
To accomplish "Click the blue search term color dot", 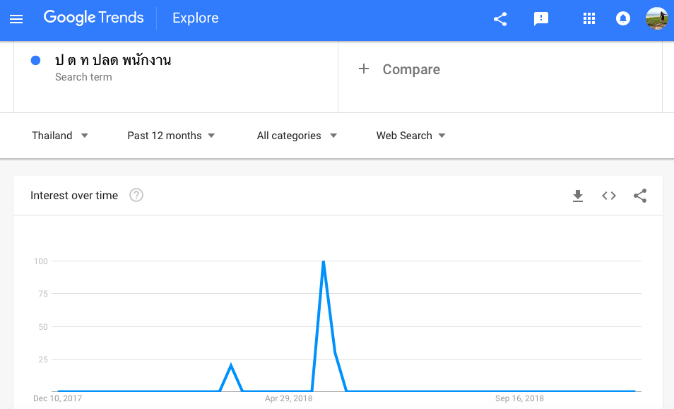I will pos(35,60).
